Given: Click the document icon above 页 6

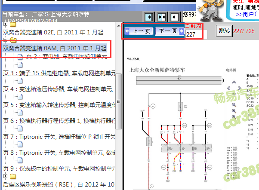Looking at the screenshot, I should [20, 113].
